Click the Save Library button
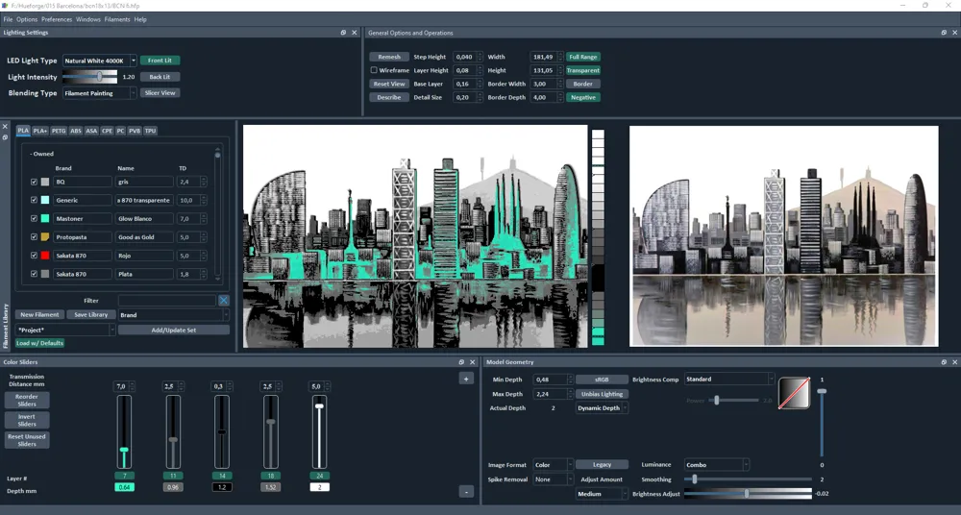This screenshot has width=961, height=515. click(x=90, y=315)
